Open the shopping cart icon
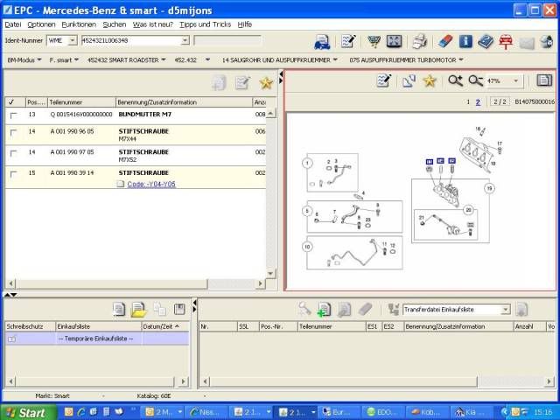 tap(374, 42)
